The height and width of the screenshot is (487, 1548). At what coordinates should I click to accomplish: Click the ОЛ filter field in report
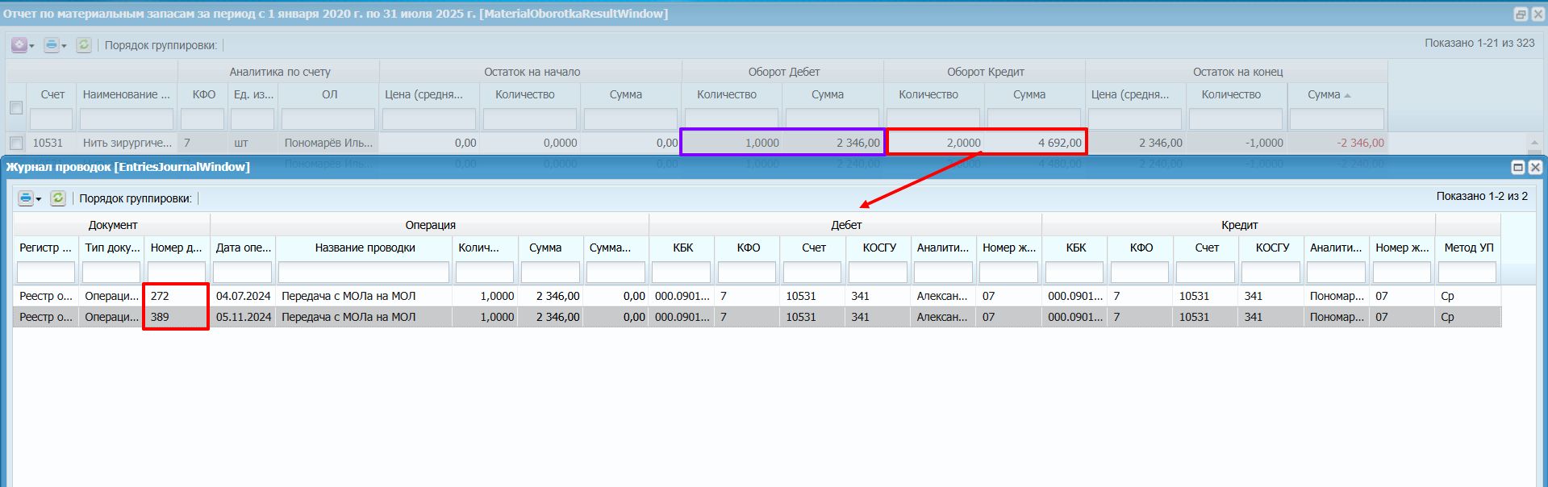coord(328,119)
